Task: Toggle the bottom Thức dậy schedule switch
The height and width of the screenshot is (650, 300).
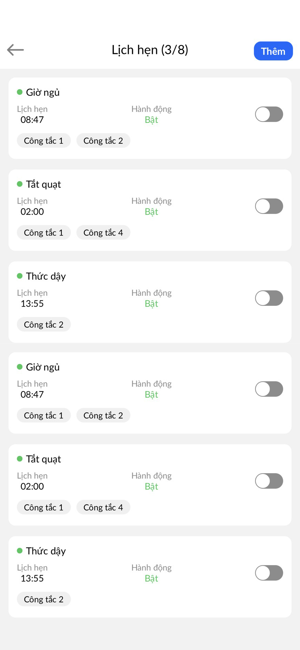Action: coord(269,573)
